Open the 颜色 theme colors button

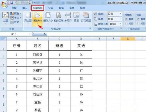15,13
